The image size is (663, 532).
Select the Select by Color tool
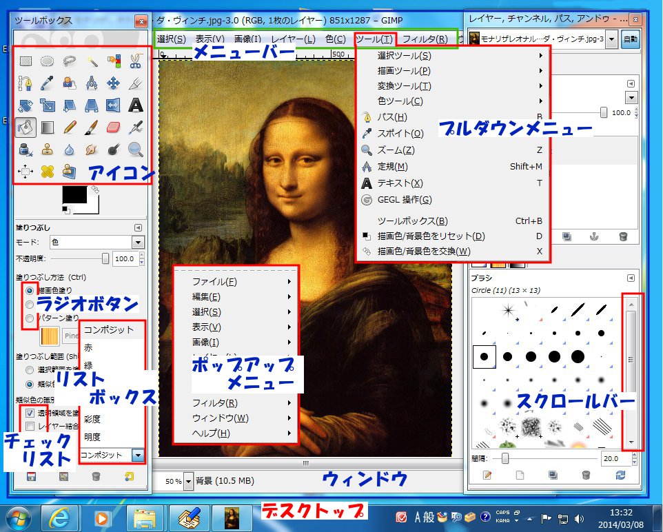[113, 61]
